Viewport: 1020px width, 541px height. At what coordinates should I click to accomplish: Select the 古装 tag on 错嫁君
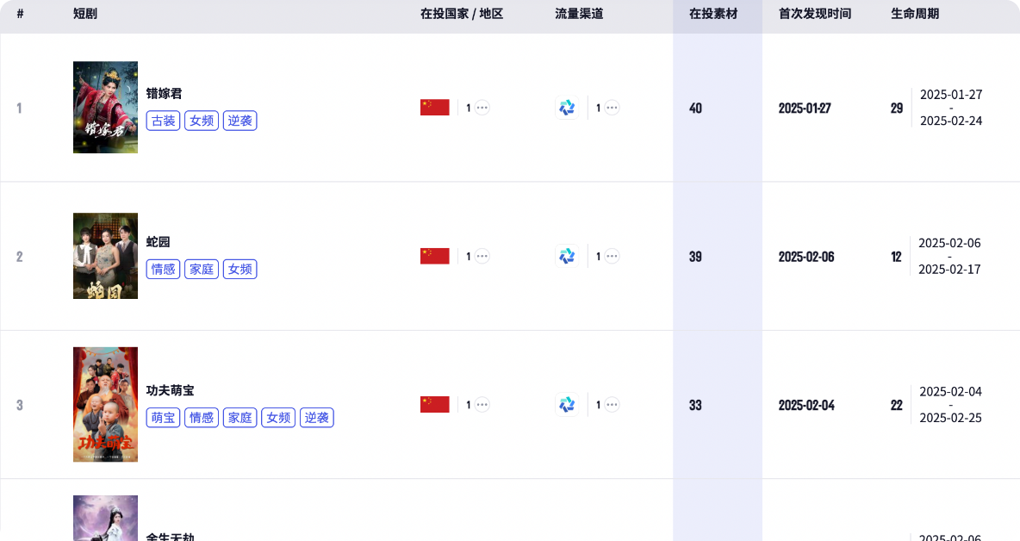(x=164, y=121)
